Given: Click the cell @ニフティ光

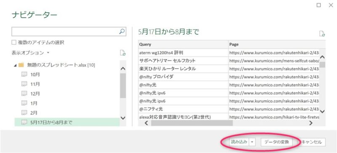Looking at the screenshot, I should [x=183, y=109].
